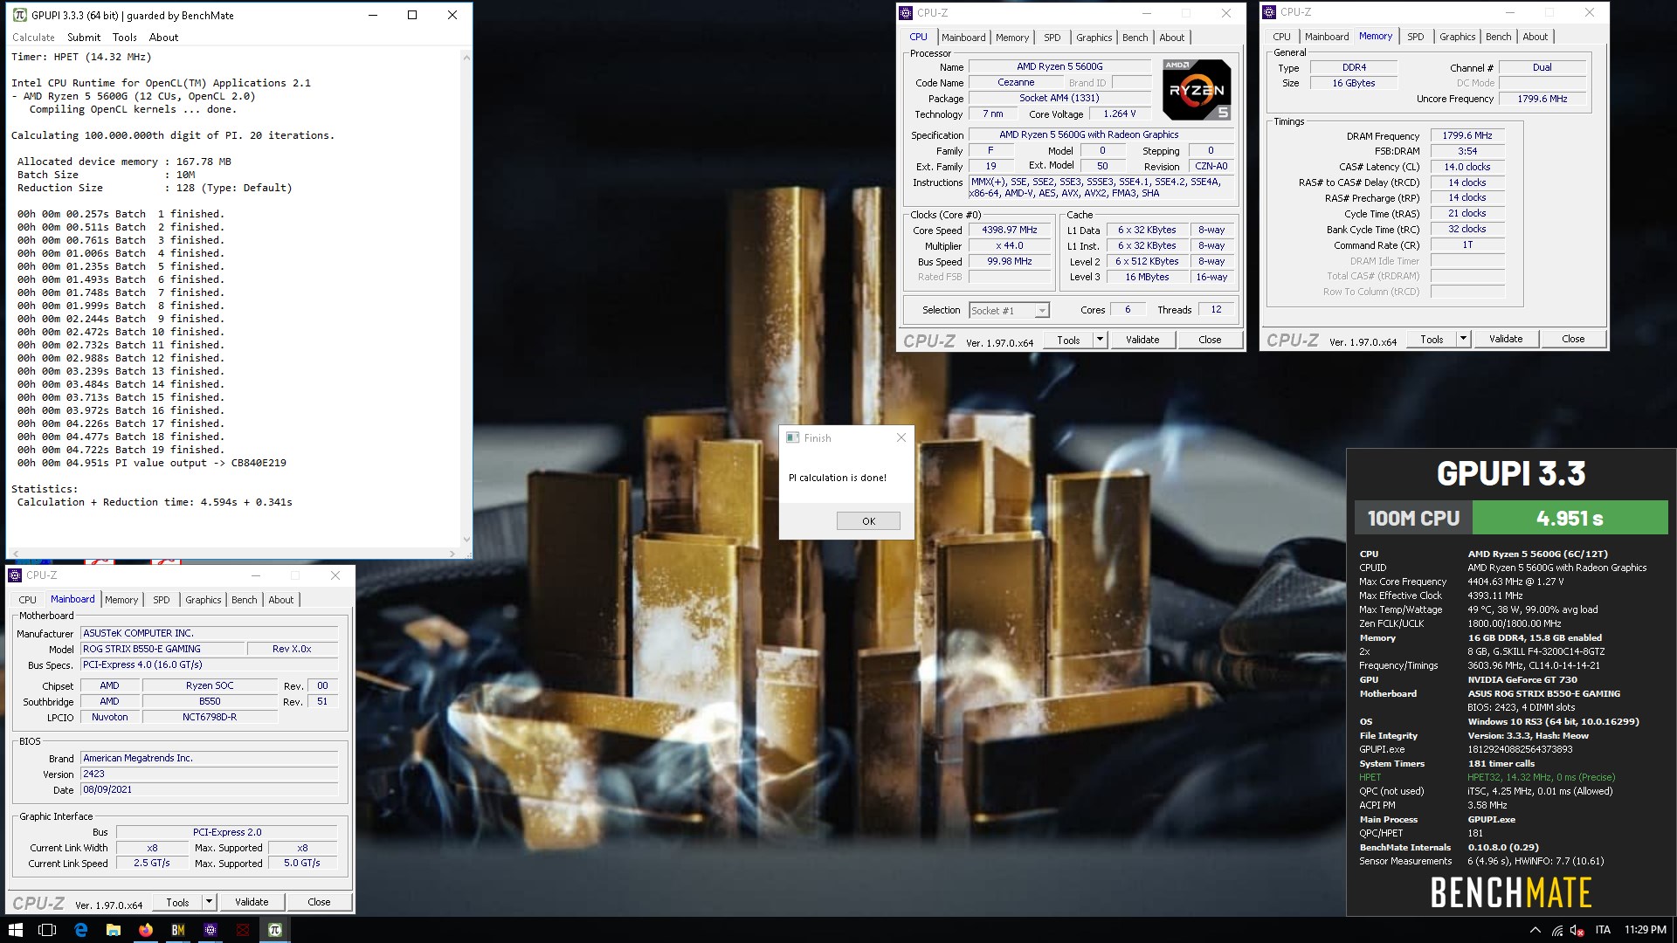Expand the Socket #1 selection dropdown

tap(1041, 311)
